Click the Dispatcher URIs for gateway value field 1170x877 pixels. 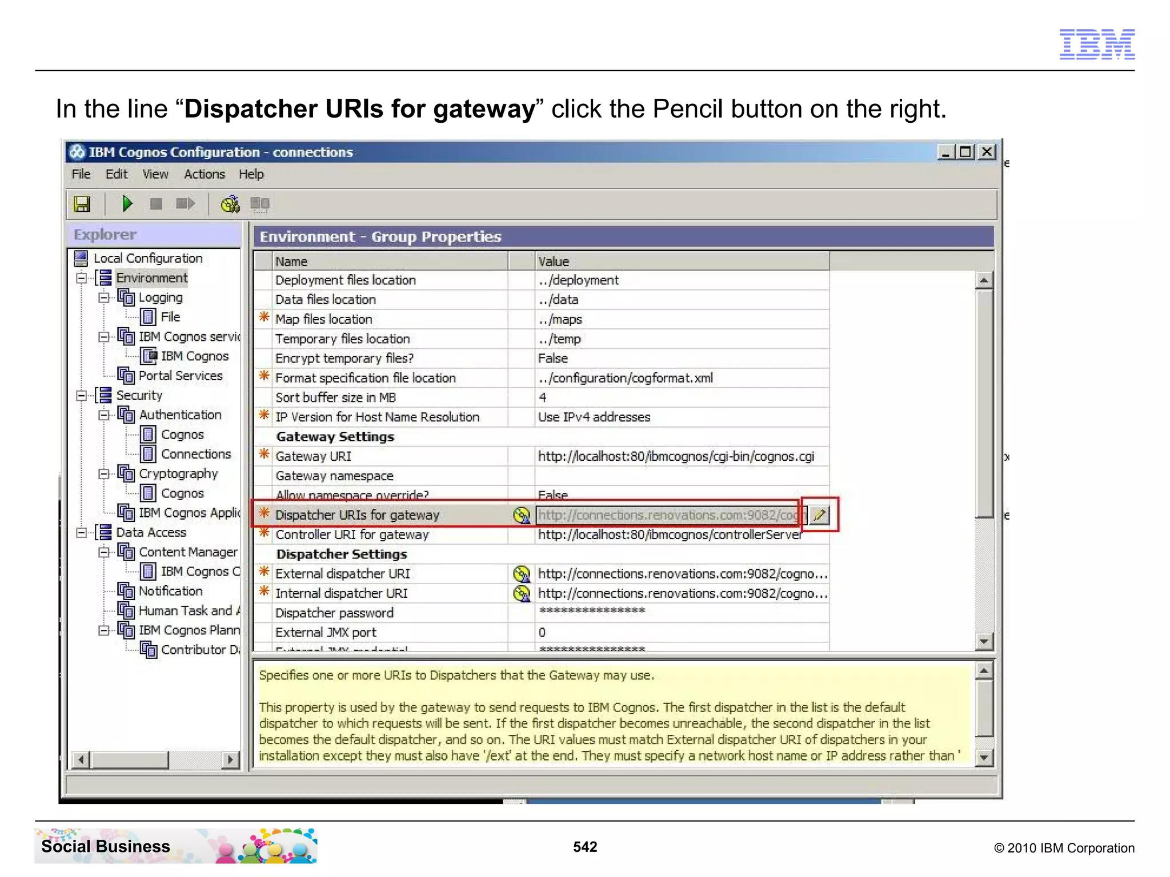click(671, 515)
